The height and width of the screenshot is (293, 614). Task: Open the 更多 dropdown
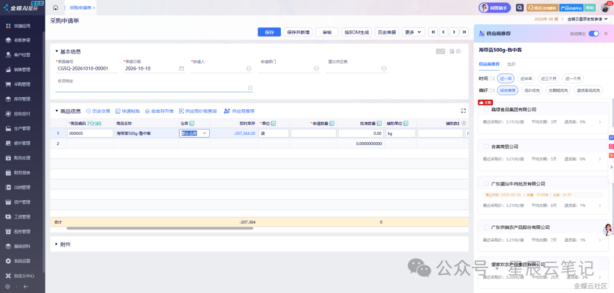click(413, 32)
